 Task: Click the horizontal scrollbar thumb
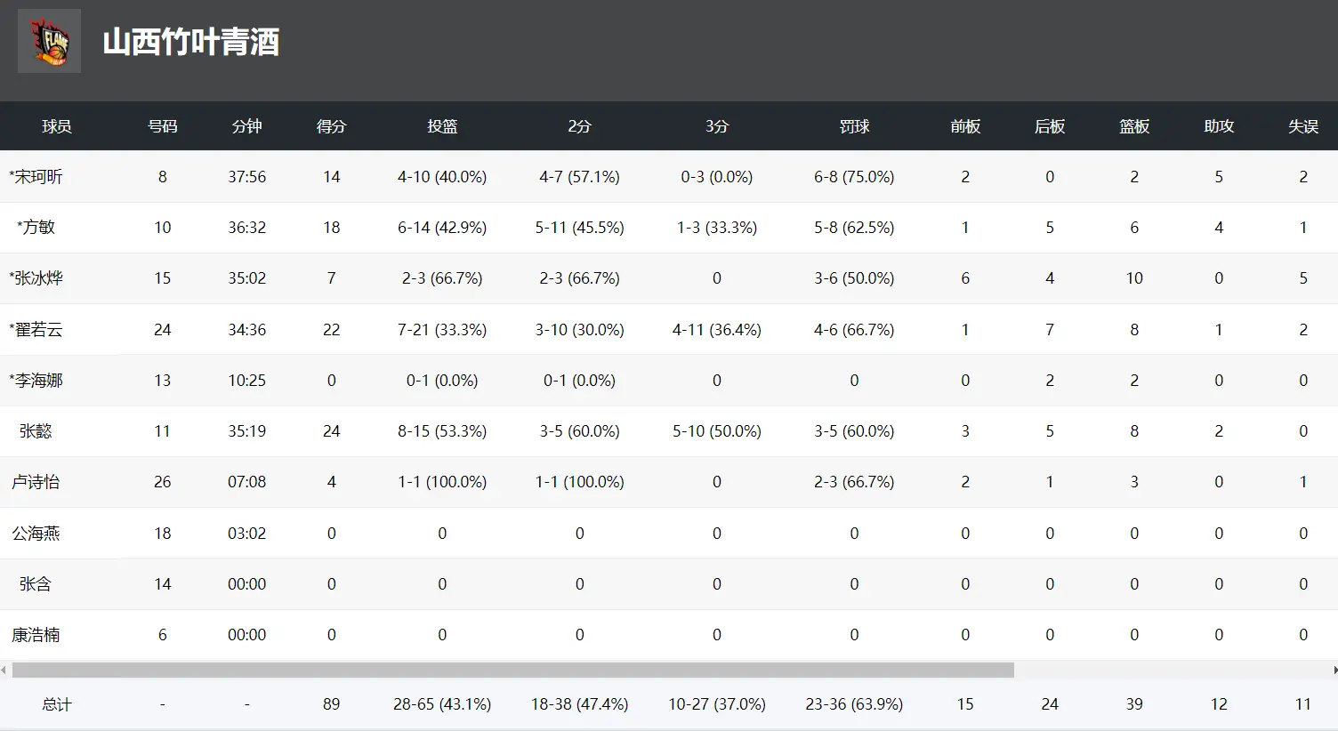[x=512, y=671]
